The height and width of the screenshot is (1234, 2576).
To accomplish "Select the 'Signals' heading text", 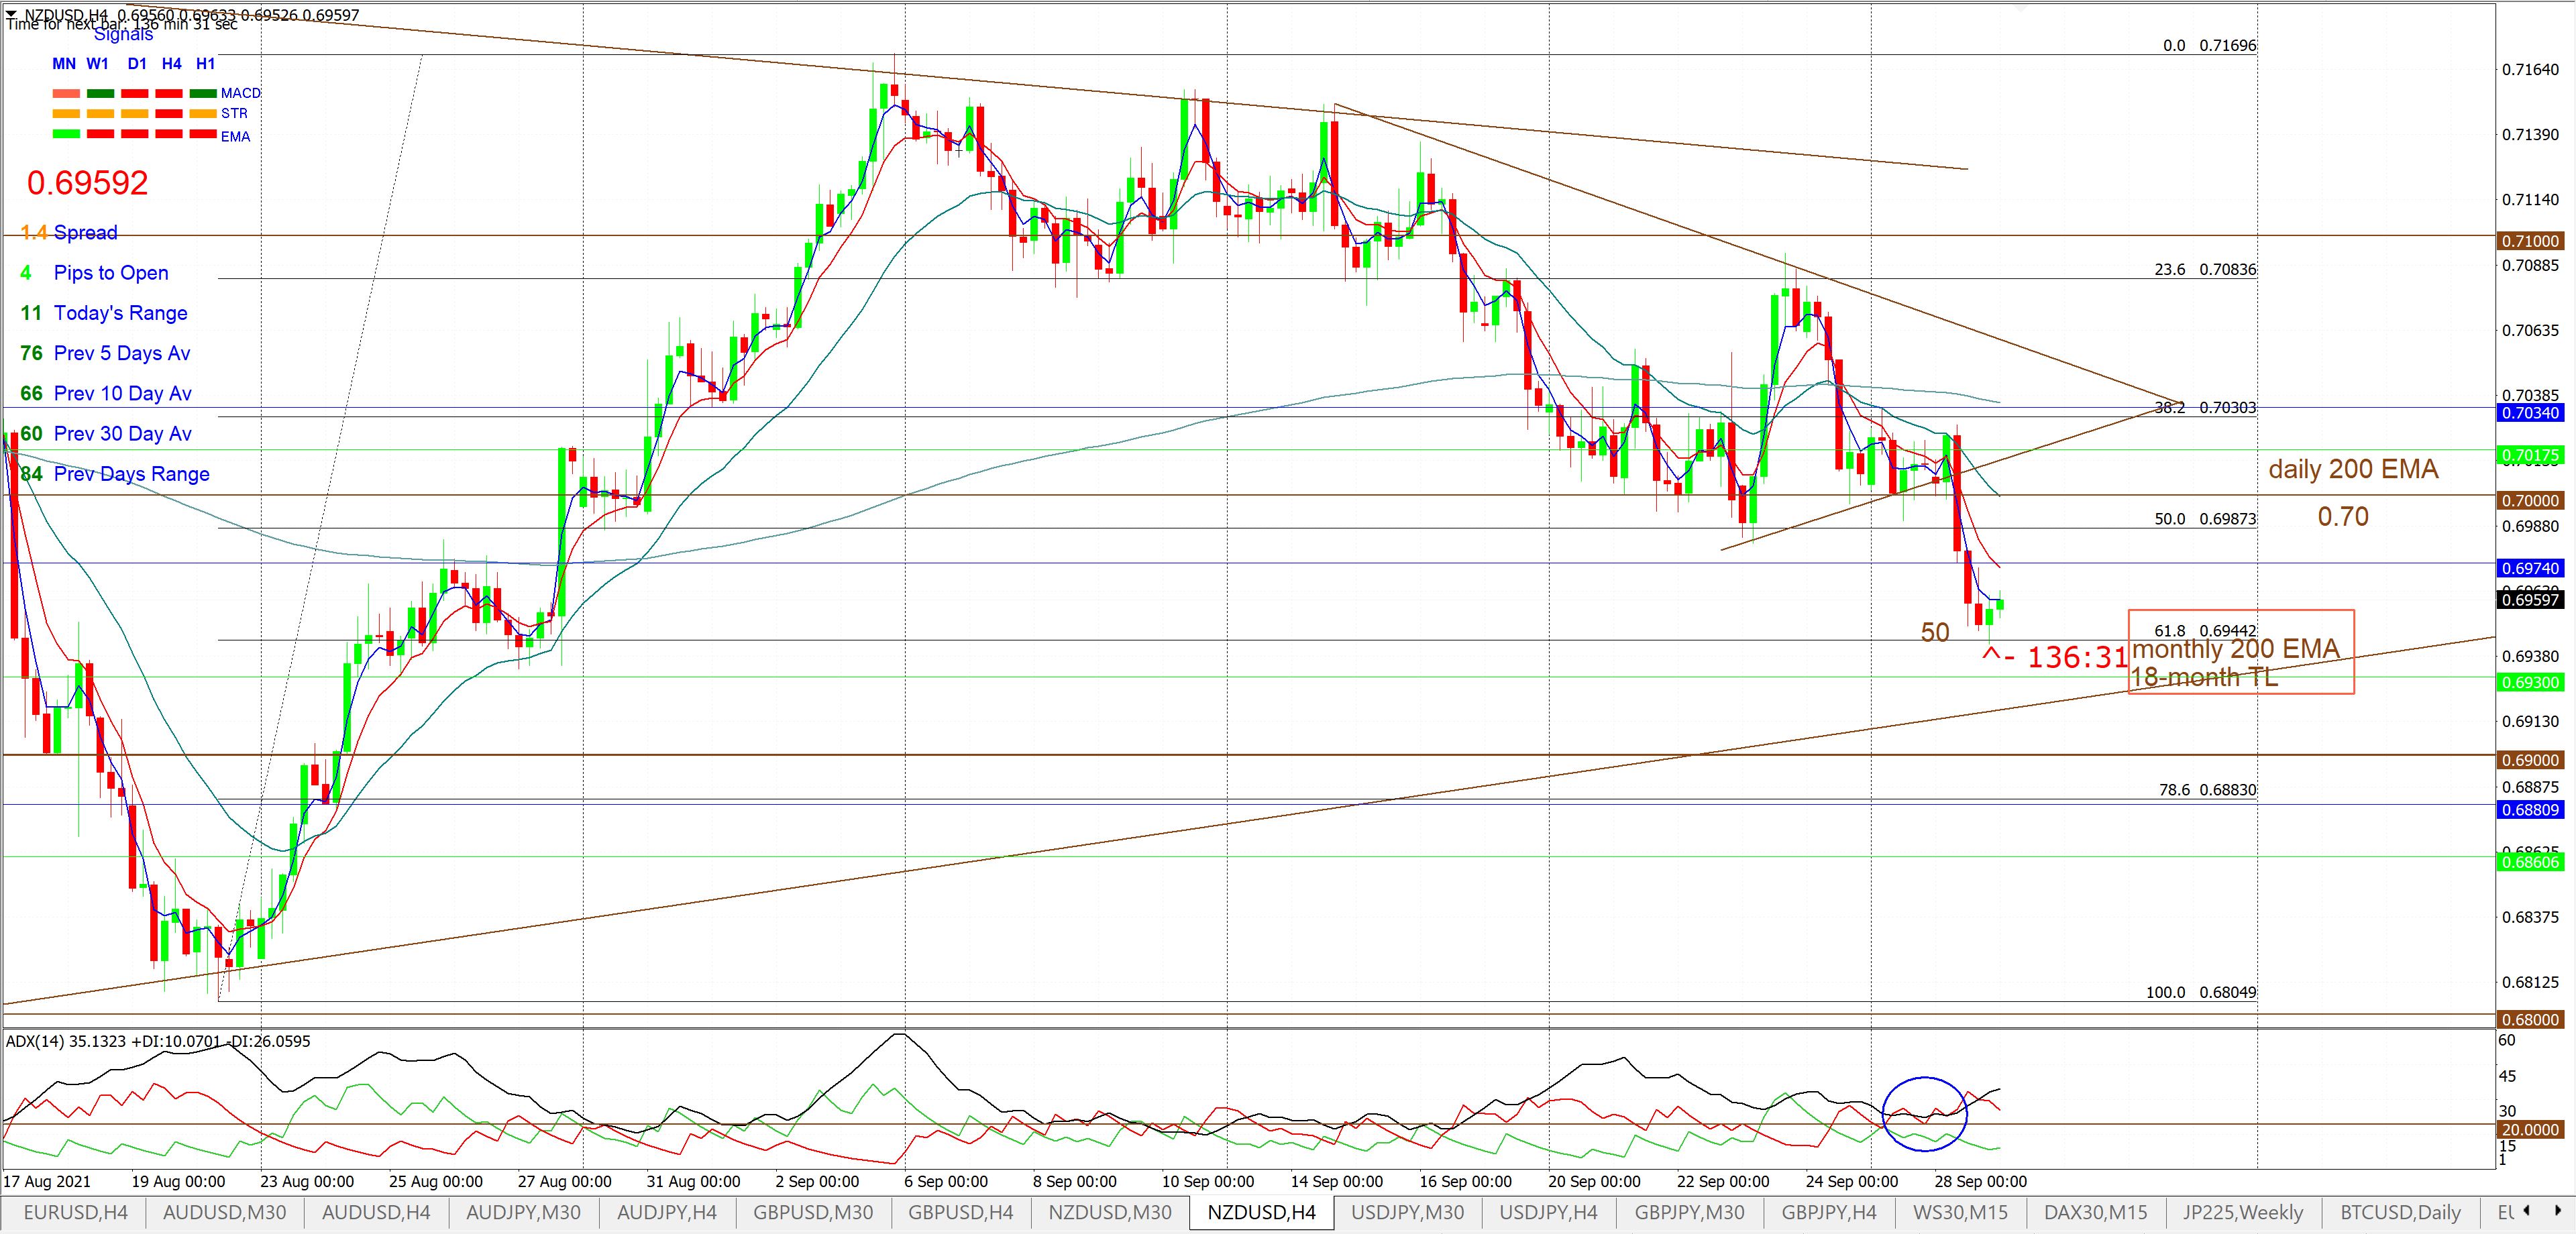I will pyautogui.click(x=123, y=35).
